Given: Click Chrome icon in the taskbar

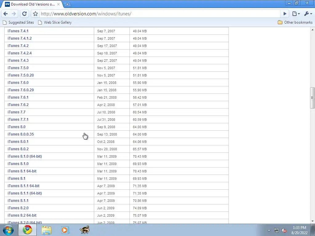Looking at the screenshot, I should pyautogui.click(x=27, y=230).
